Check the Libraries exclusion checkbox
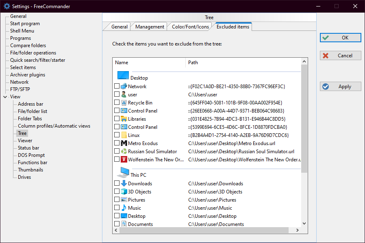 (x=117, y=119)
